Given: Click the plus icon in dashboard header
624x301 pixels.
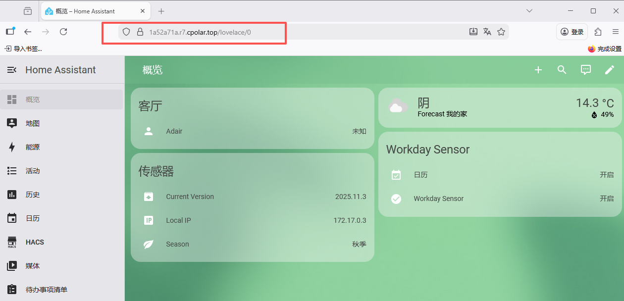Looking at the screenshot, I should point(538,70).
